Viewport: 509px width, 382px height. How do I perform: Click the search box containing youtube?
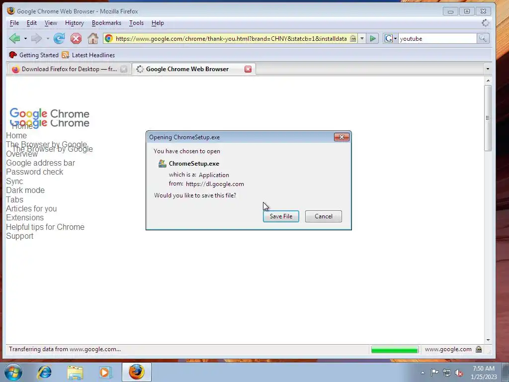(x=437, y=39)
